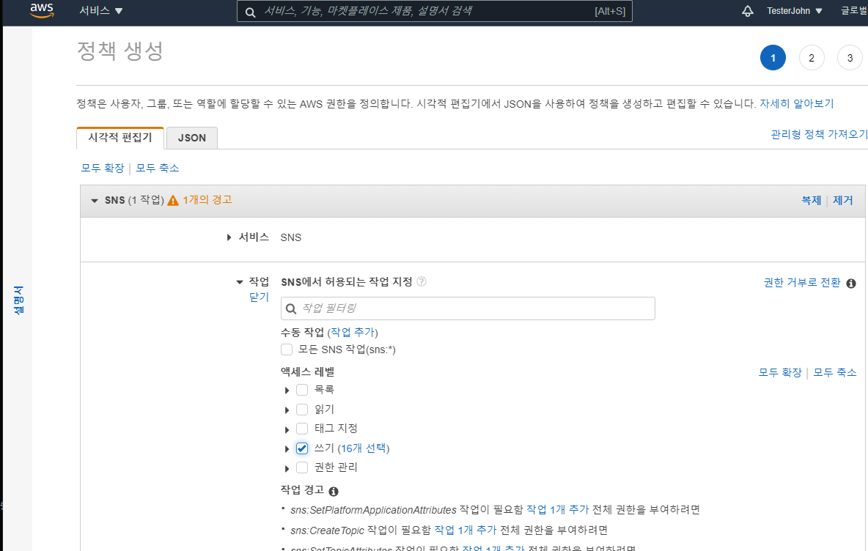Open the notifications bell icon
The width and height of the screenshot is (868, 551).
(747, 11)
